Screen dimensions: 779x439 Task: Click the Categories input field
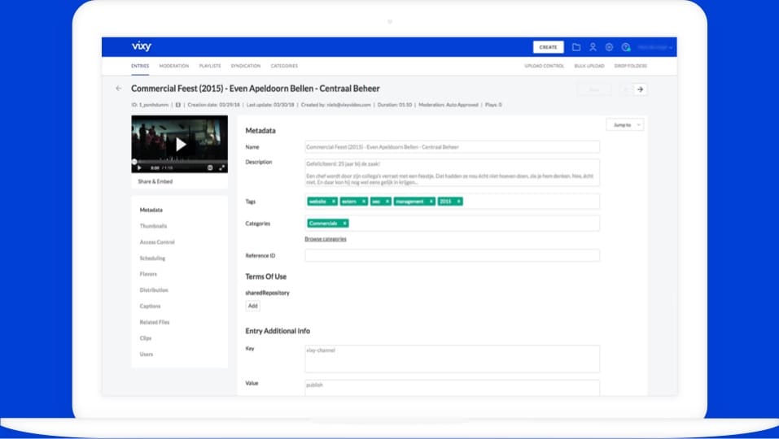coord(452,224)
